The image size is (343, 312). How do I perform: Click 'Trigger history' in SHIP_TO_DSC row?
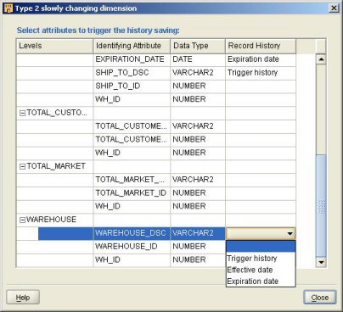[261, 73]
